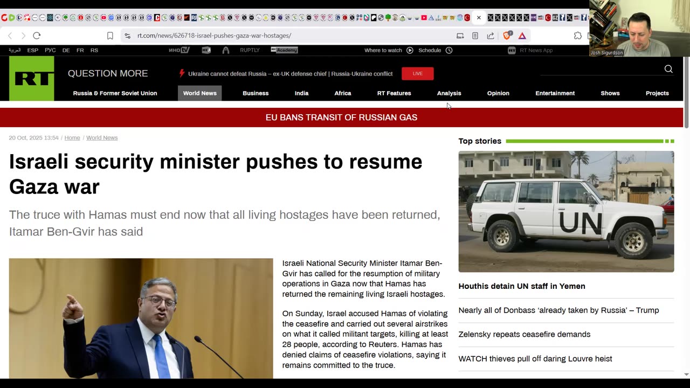Open the InoTV logo link
This screenshot has width=690, height=388.
[x=179, y=50]
